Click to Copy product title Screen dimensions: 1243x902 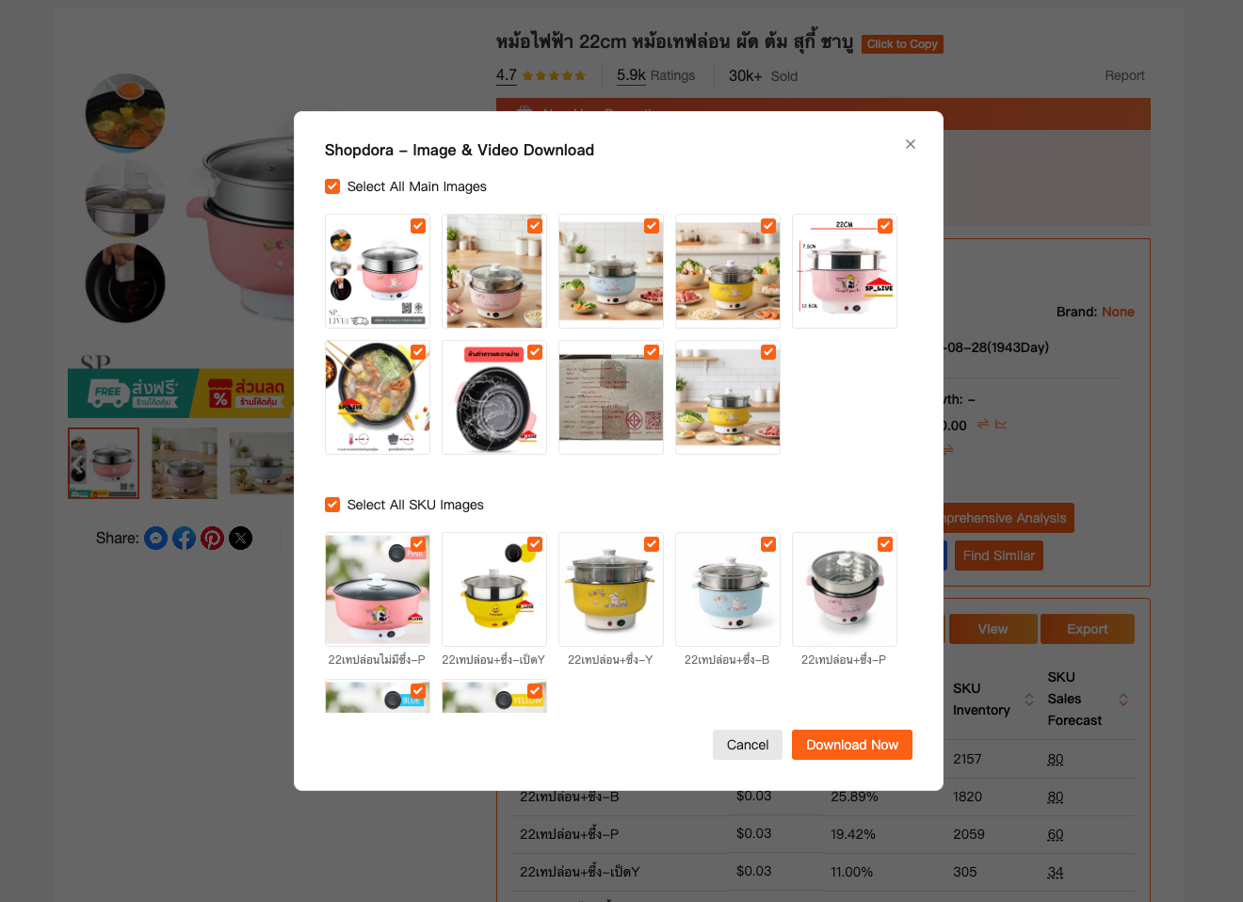(902, 44)
